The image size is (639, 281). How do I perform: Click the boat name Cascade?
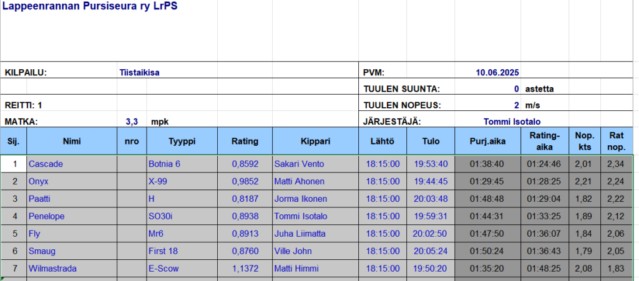(x=46, y=164)
